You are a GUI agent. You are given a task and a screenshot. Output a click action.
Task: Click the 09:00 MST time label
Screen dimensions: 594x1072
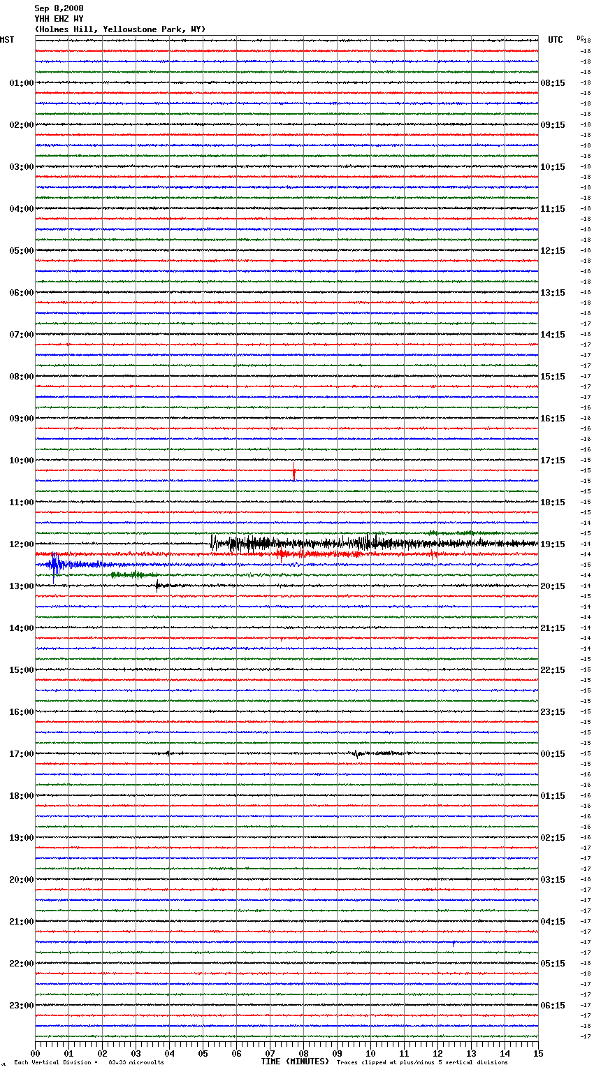tap(21, 419)
